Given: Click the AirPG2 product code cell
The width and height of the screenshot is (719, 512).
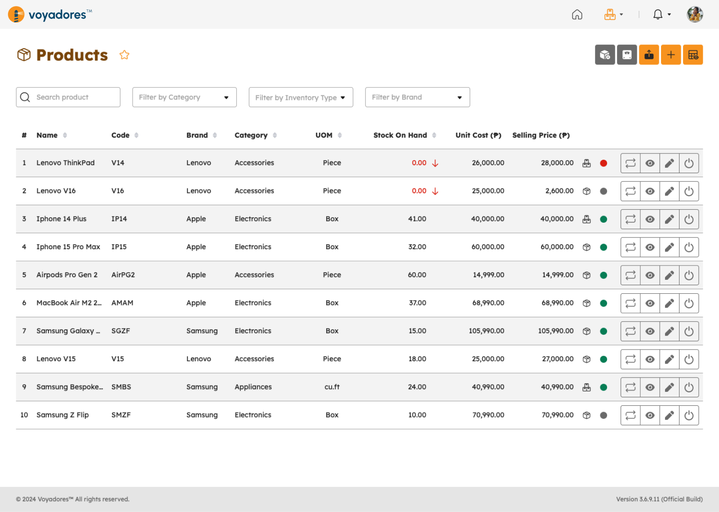Looking at the screenshot, I should [x=123, y=275].
